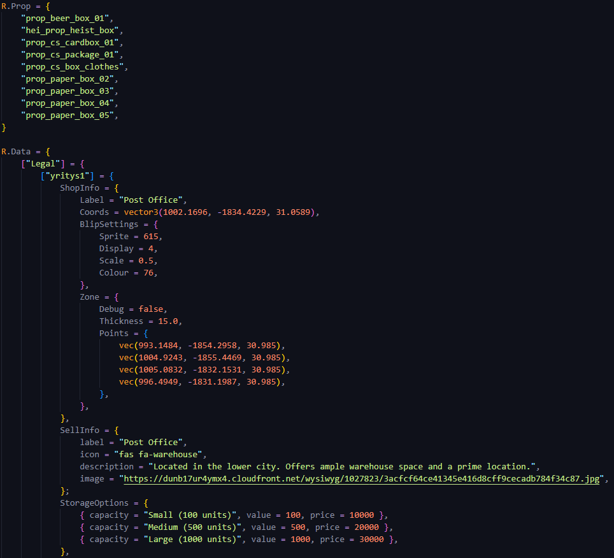Click the "Small (100 units)" capacity string
The width and height of the screenshot is (614, 558).
click(x=190, y=515)
